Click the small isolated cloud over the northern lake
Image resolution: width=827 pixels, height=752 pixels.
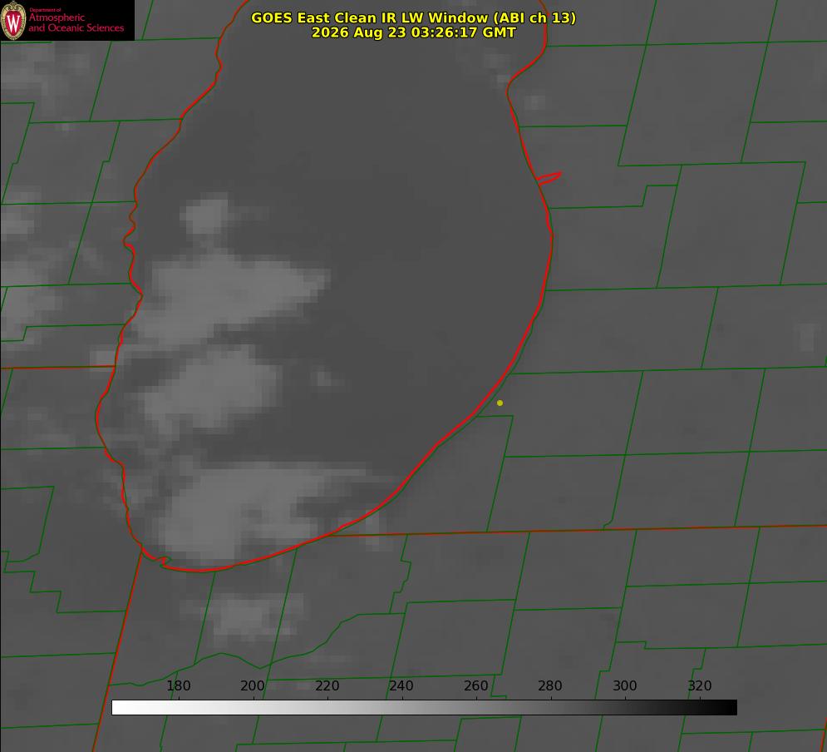(x=206, y=215)
